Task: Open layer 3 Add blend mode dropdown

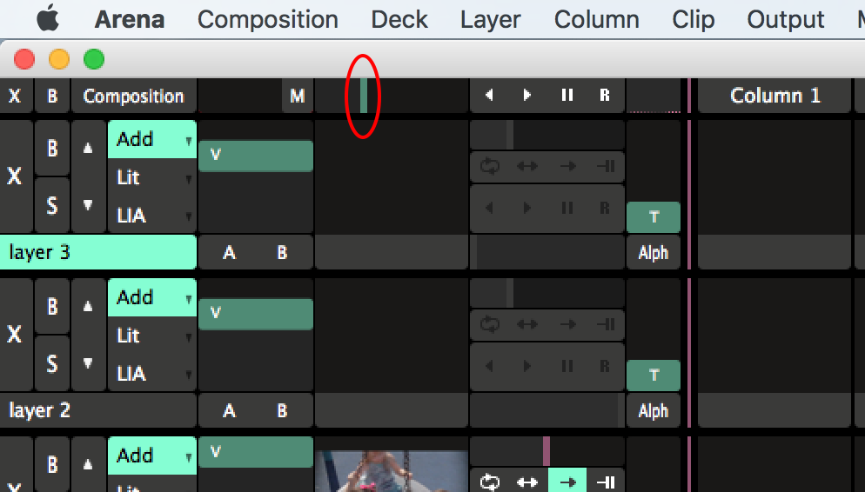Action: click(x=152, y=139)
